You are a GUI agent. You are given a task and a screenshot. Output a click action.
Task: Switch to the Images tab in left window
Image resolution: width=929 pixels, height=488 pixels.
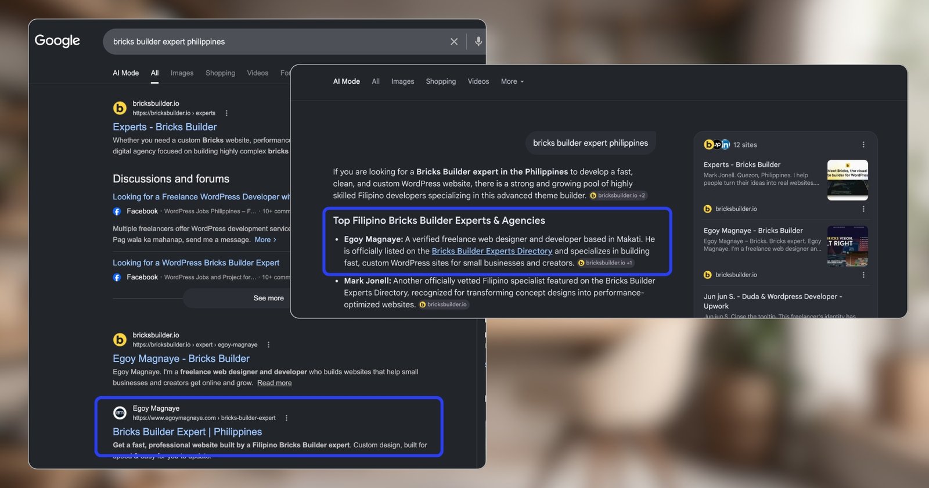pyautogui.click(x=182, y=73)
